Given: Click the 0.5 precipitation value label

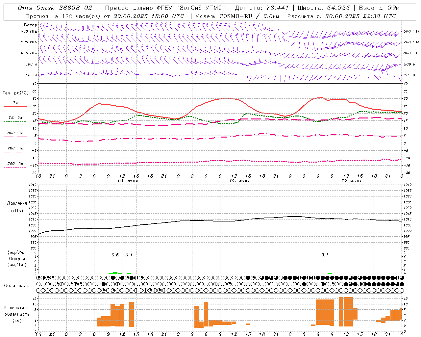Looking at the screenshot, I should [x=115, y=255].
